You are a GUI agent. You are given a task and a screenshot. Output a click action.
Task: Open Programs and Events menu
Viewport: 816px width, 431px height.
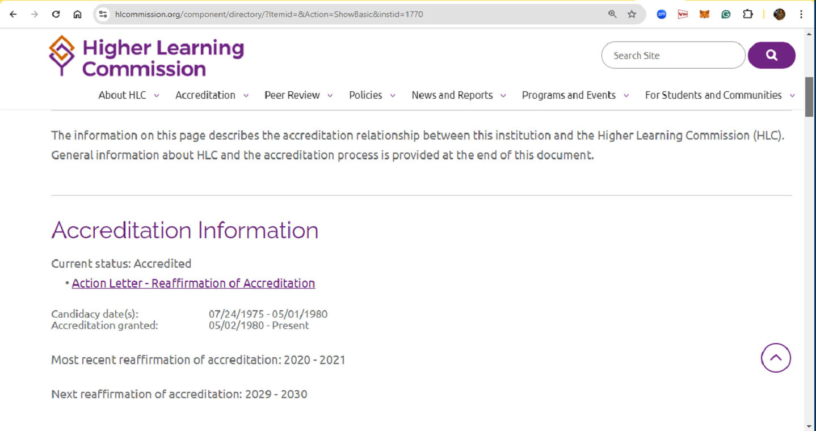pyautogui.click(x=575, y=95)
